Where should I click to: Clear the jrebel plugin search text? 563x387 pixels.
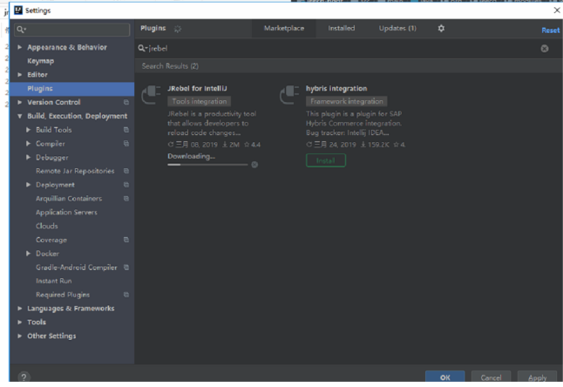click(x=545, y=49)
